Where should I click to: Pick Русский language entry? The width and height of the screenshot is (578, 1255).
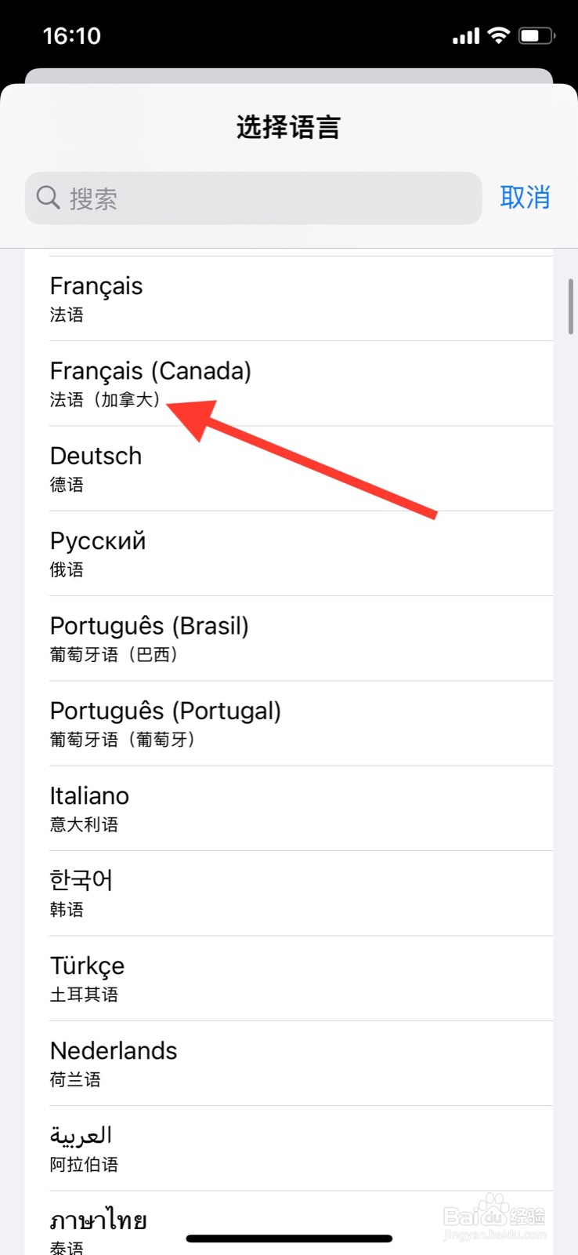(288, 554)
